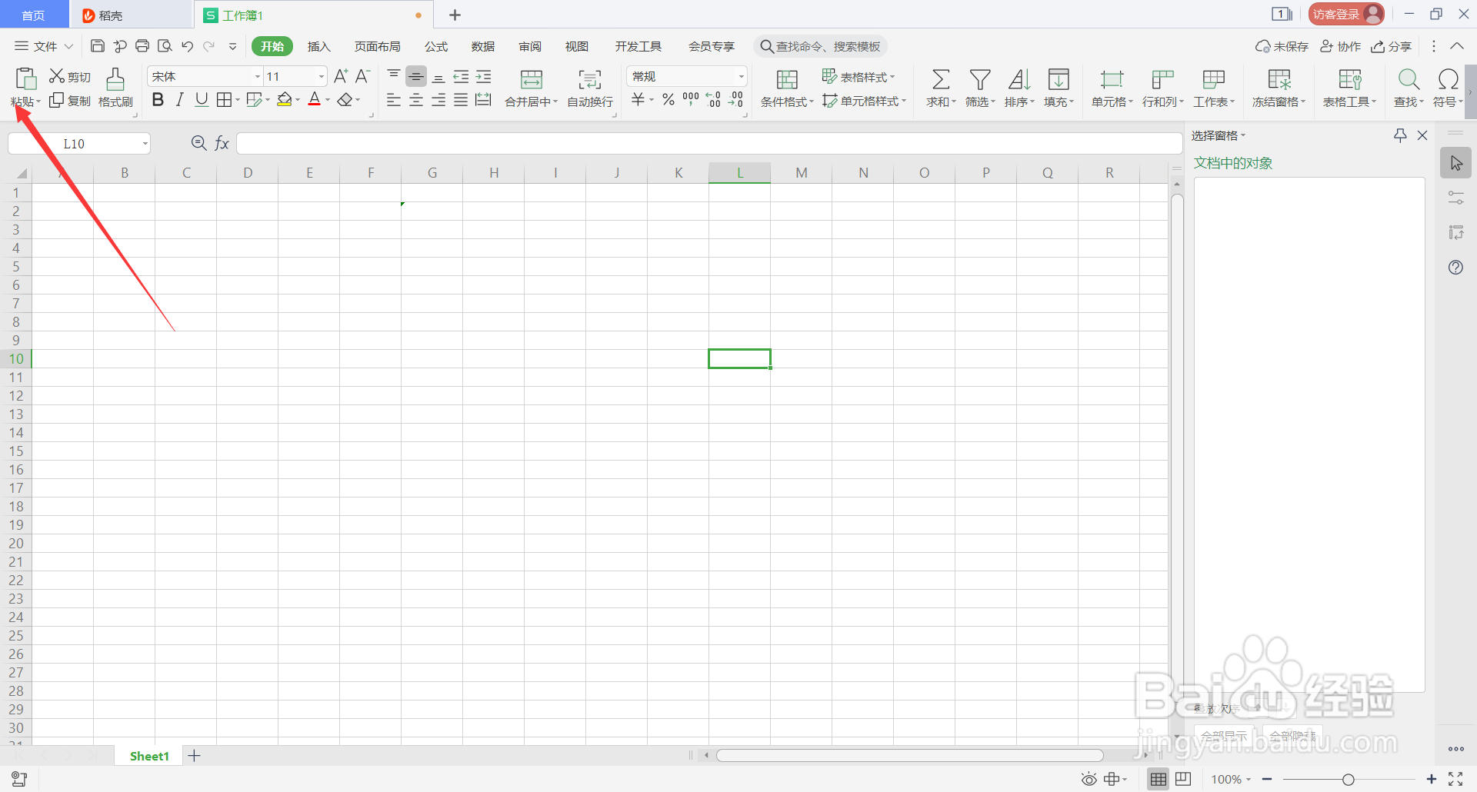
Task: Pin the Selection Pane
Action: pos(1400,135)
